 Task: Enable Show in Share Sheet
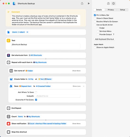click(x=95, y=18)
